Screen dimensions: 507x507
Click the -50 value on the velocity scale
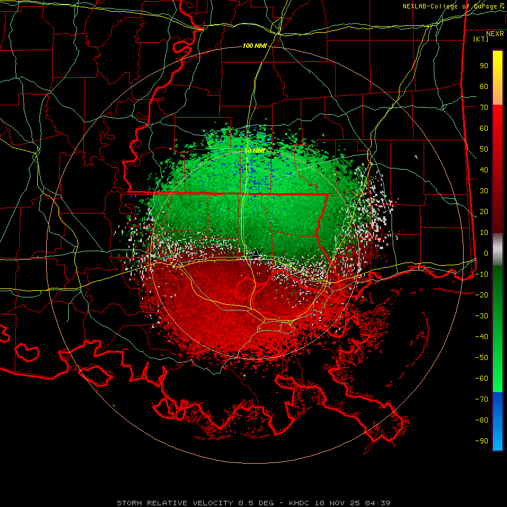[x=482, y=358]
